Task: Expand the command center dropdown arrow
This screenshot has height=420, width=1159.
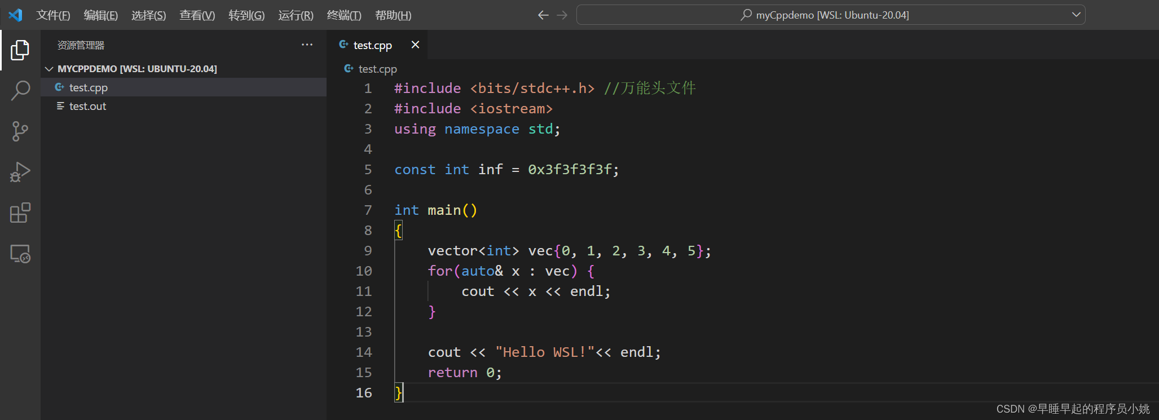Action: (x=1076, y=15)
